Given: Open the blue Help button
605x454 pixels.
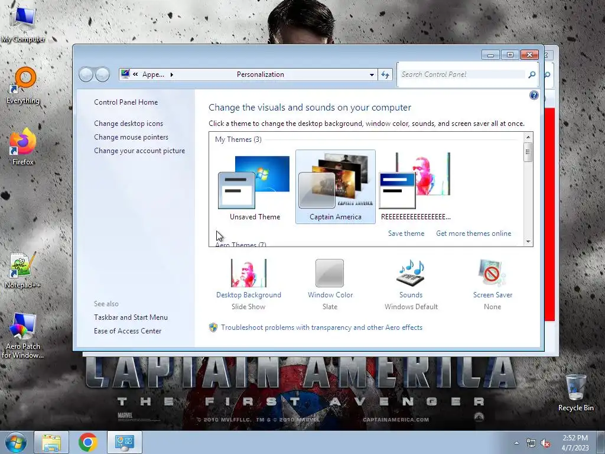Looking at the screenshot, I should pyautogui.click(x=534, y=95).
